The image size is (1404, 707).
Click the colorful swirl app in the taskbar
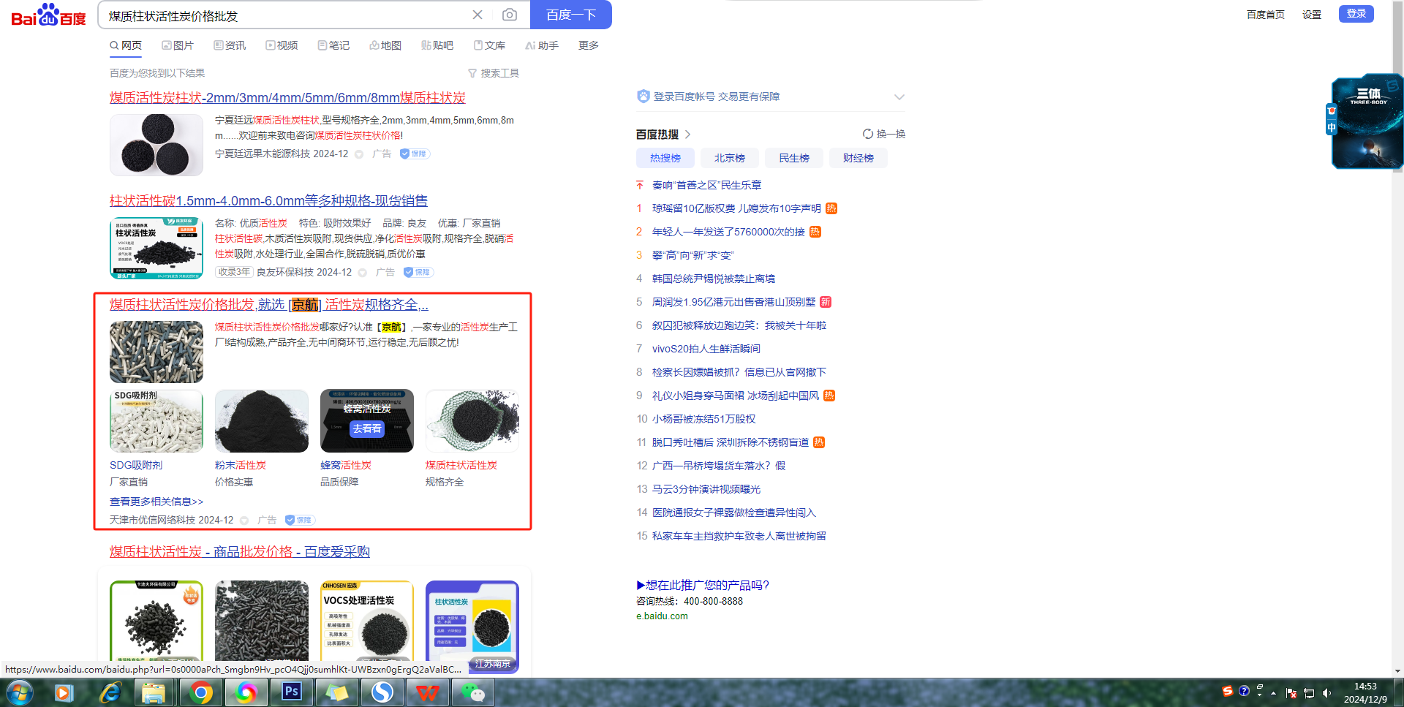pyautogui.click(x=246, y=692)
